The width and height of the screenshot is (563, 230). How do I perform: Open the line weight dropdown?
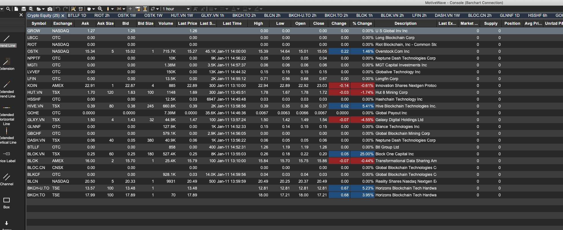pos(213,9)
